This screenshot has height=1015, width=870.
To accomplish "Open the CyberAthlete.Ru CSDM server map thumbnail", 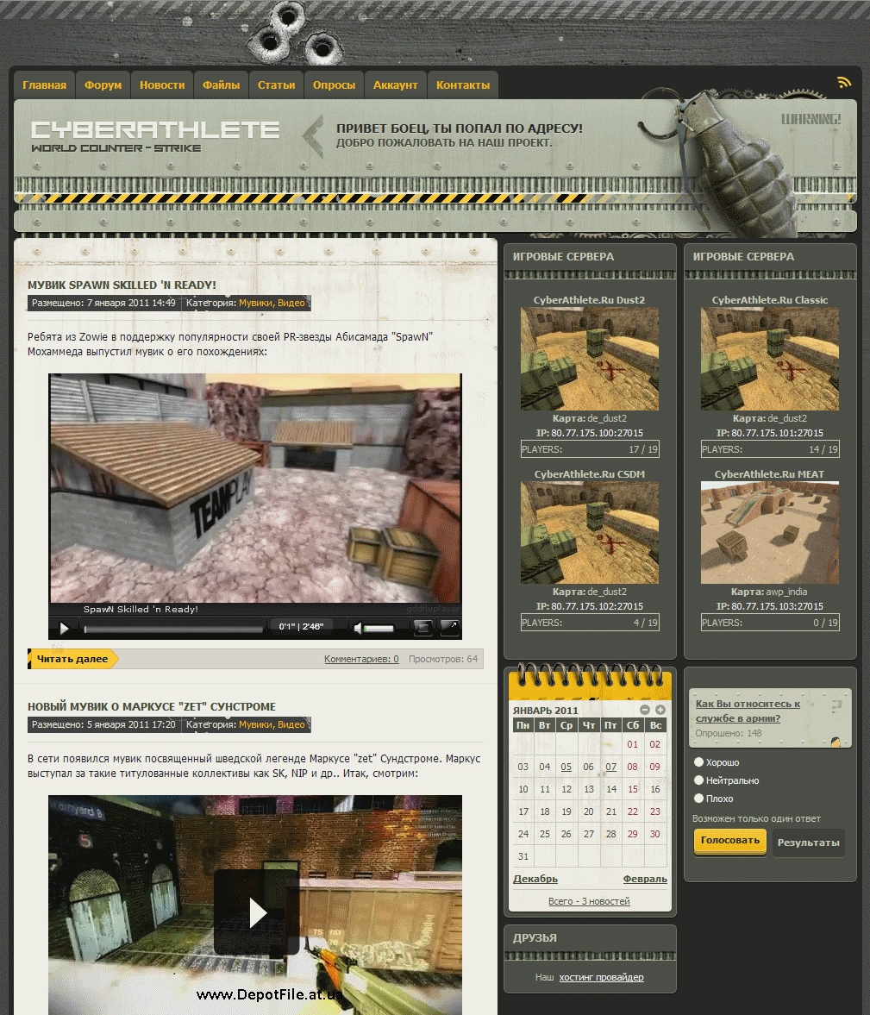I will coord(590,533).
